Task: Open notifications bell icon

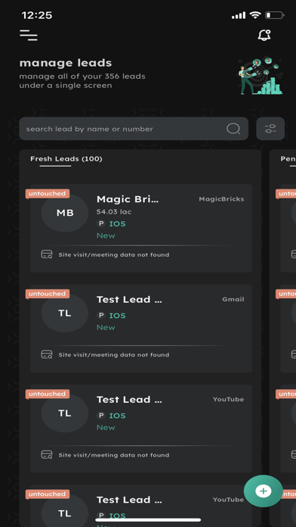Action: 264,35
